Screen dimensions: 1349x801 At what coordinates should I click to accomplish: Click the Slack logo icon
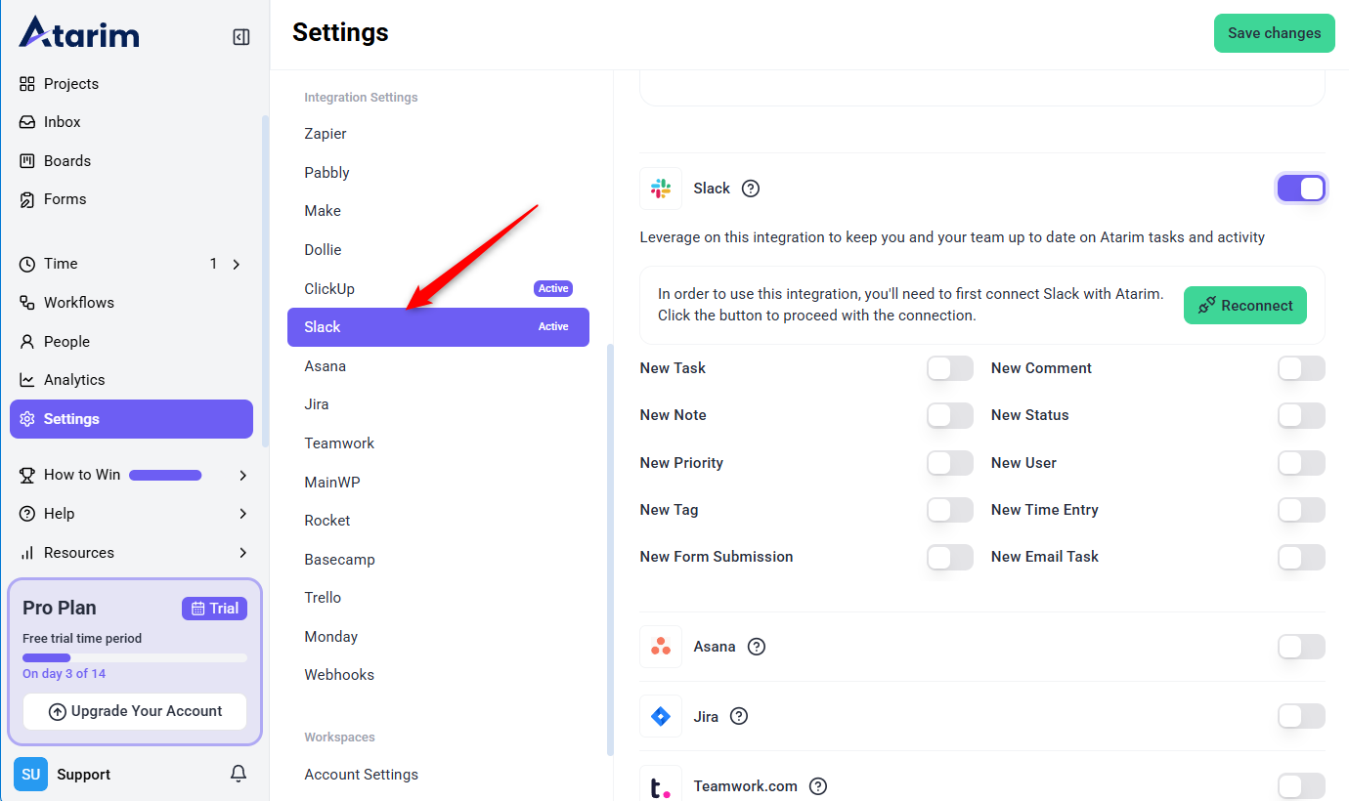pos(661,189)
